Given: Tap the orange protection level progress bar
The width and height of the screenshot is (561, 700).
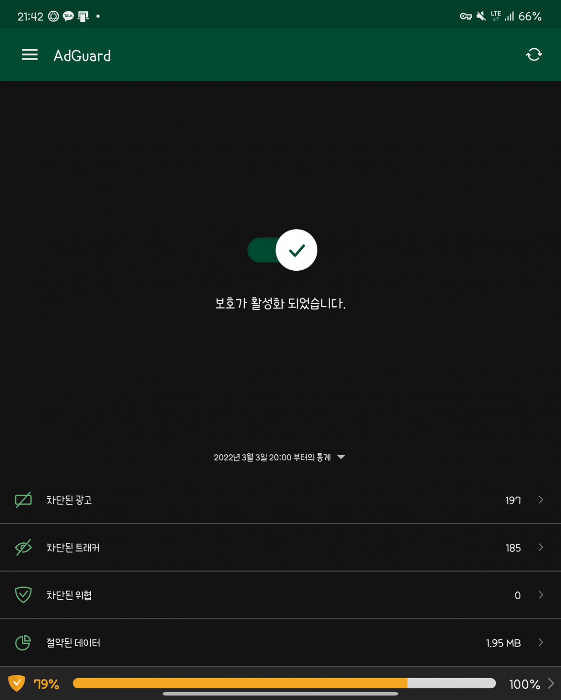Looking at the screenshot, I should (x=284, y=683).
